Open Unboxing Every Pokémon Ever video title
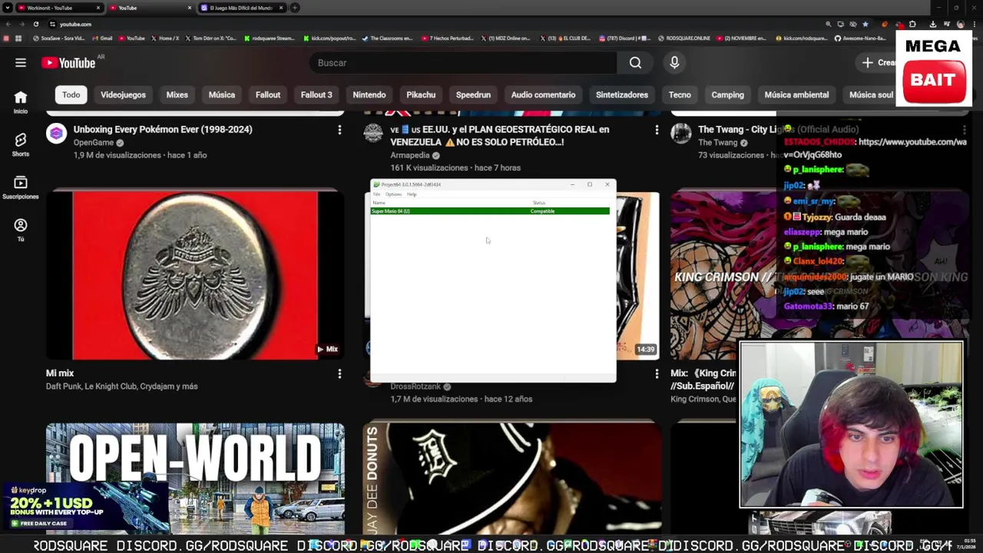 163,129
